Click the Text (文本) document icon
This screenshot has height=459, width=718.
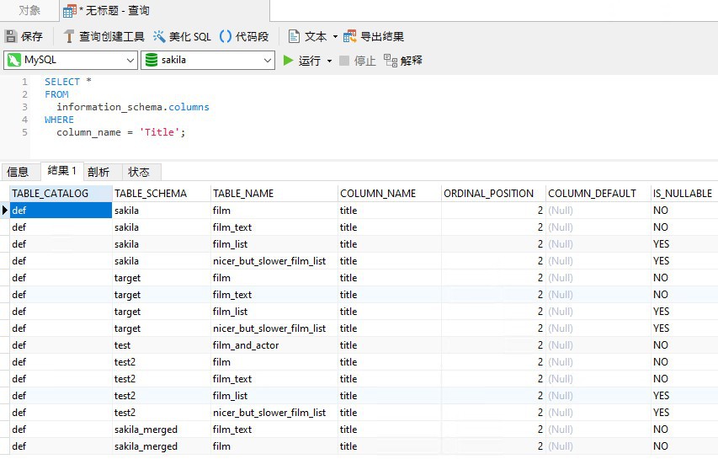tap(294, 36)
